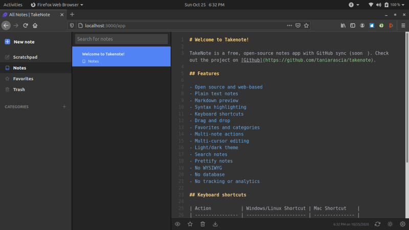The image size is (409, 230).
Task: Click the line '- Syntax highlighting'
Action: coord(218,107)
